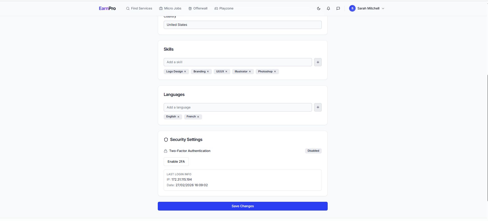
Task: Open the messages chat icon
Action: click(338, 8)
